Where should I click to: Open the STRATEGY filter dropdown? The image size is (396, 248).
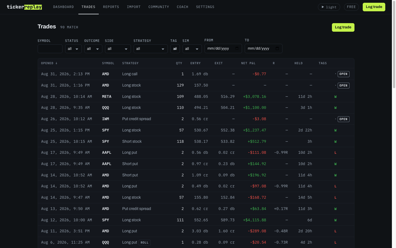point(150,49)
